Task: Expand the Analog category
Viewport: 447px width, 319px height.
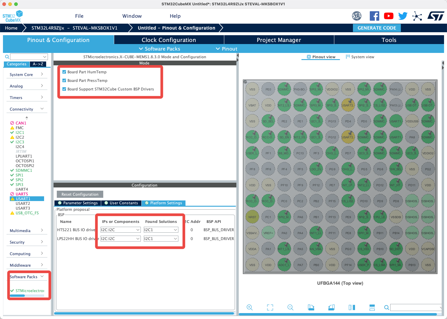Action: (27, 86)
